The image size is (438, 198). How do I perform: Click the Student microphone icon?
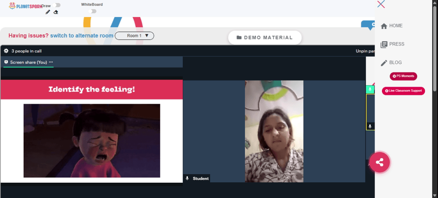click(187, 178)
